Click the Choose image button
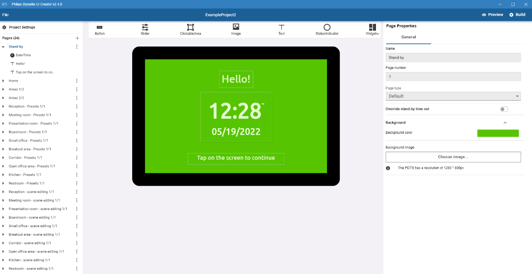The width and height of the screenshot is (532, 274). pos(453,157)
